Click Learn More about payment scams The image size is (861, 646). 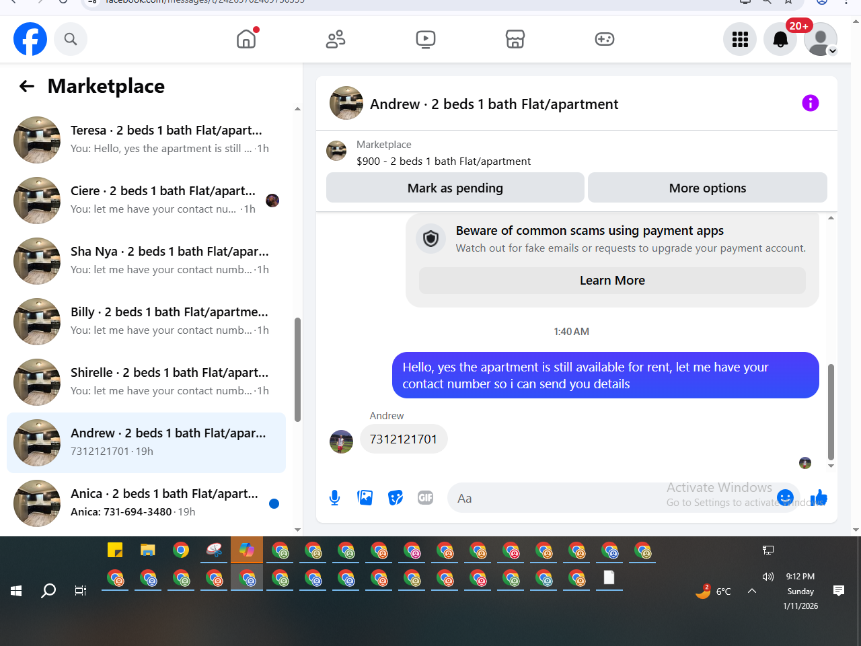(612, 281)
